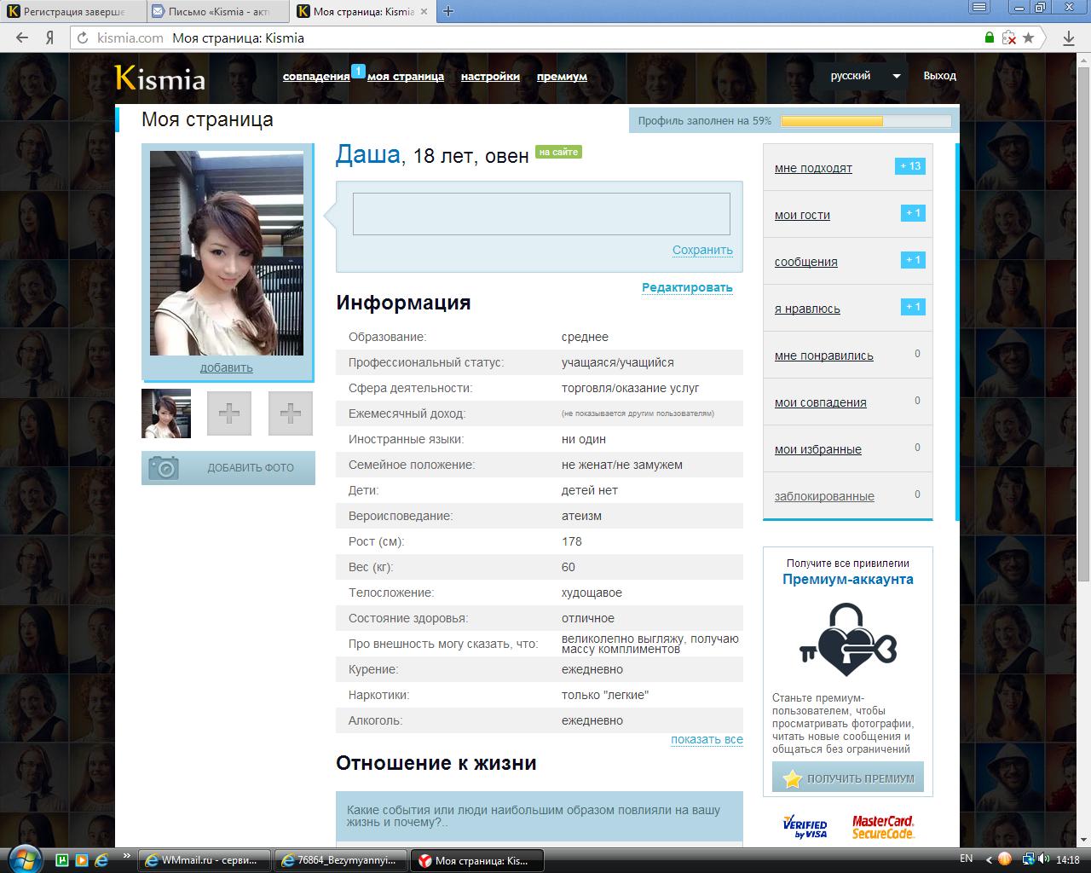Viewport: 1091px width, 873px height.
Task: Click the Премиум-аккаунта heading link
Action: pyautogui.click(x=848, y=579)
